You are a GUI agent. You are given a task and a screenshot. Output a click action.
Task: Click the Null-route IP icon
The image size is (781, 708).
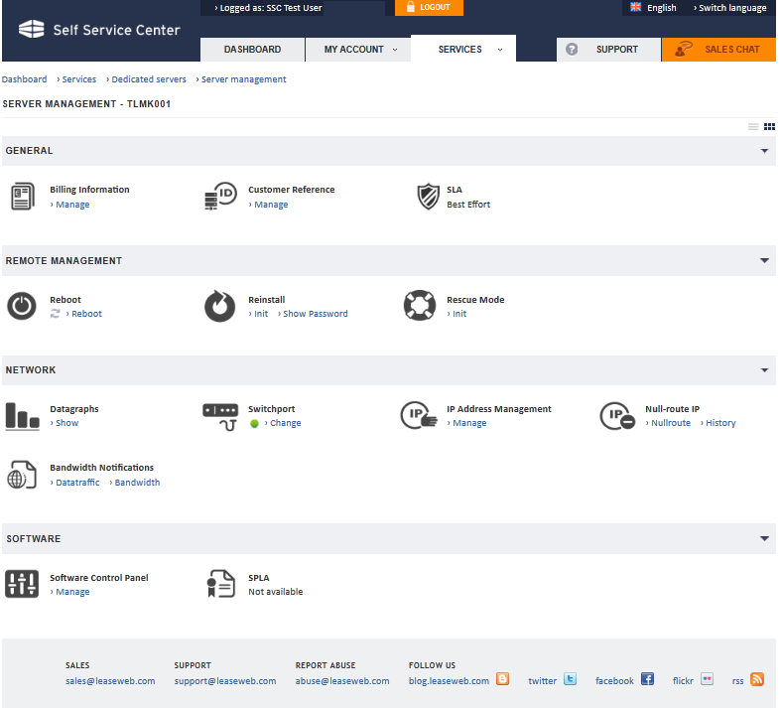coord(616,415)
